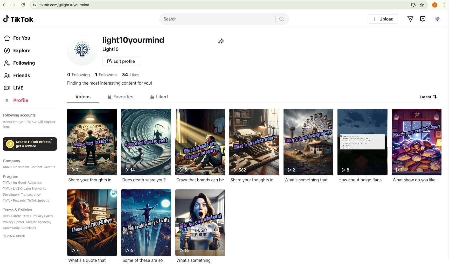Reload the page in browser

click(23, 5)
